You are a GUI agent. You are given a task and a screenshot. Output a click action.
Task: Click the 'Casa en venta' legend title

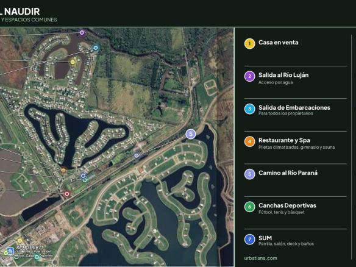(279, 43)
